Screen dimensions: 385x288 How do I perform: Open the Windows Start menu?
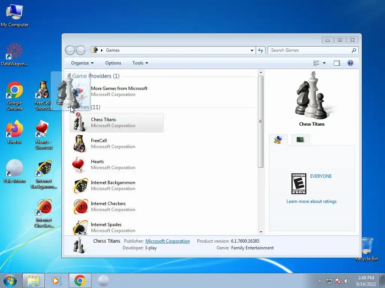pos(10,280)
